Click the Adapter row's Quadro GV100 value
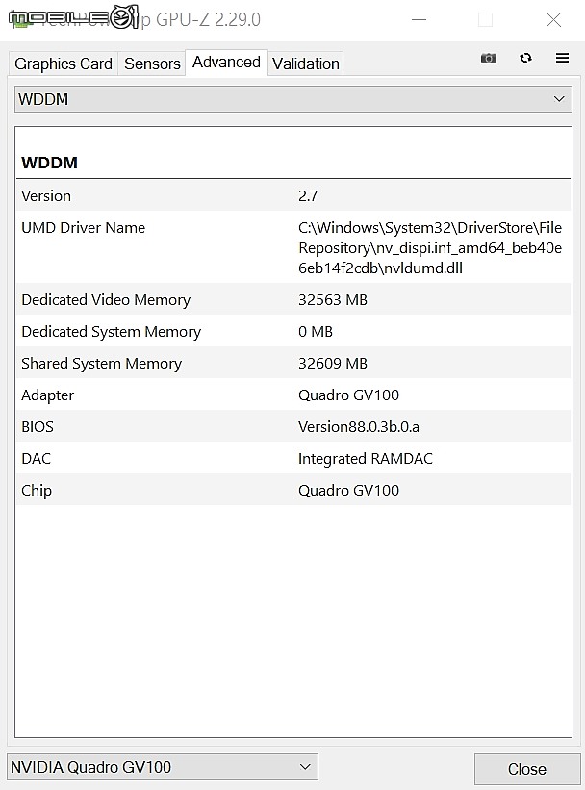The height and width of the screenshot is (790, 585). 348,395
